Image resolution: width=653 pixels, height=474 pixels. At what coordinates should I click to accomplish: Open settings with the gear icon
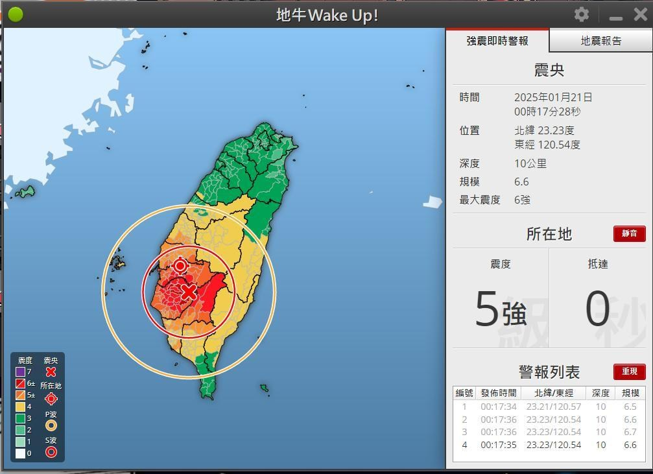point(581,14)
